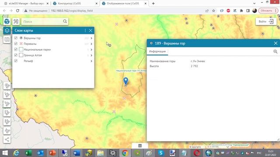Open the Chrome tab search dropdown arrow

point(254,3)
